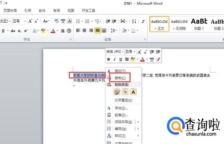Click Shrink Font in mini toolbar
Screen dimensions: 224x144
point(146,52)
